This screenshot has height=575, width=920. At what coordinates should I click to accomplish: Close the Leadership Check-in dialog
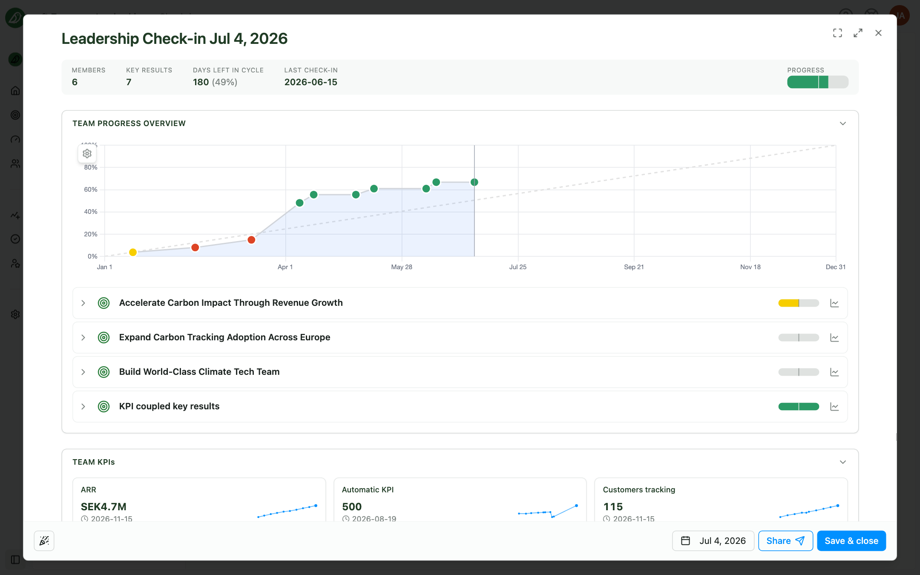(x=878, y=33)
